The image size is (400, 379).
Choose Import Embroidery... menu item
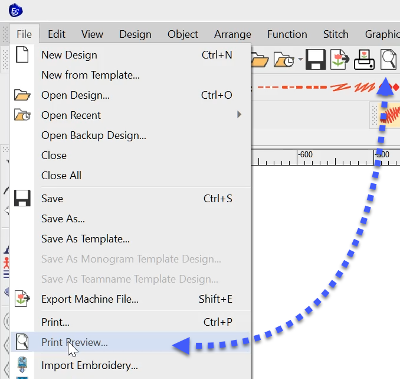(x=89, y=365)
